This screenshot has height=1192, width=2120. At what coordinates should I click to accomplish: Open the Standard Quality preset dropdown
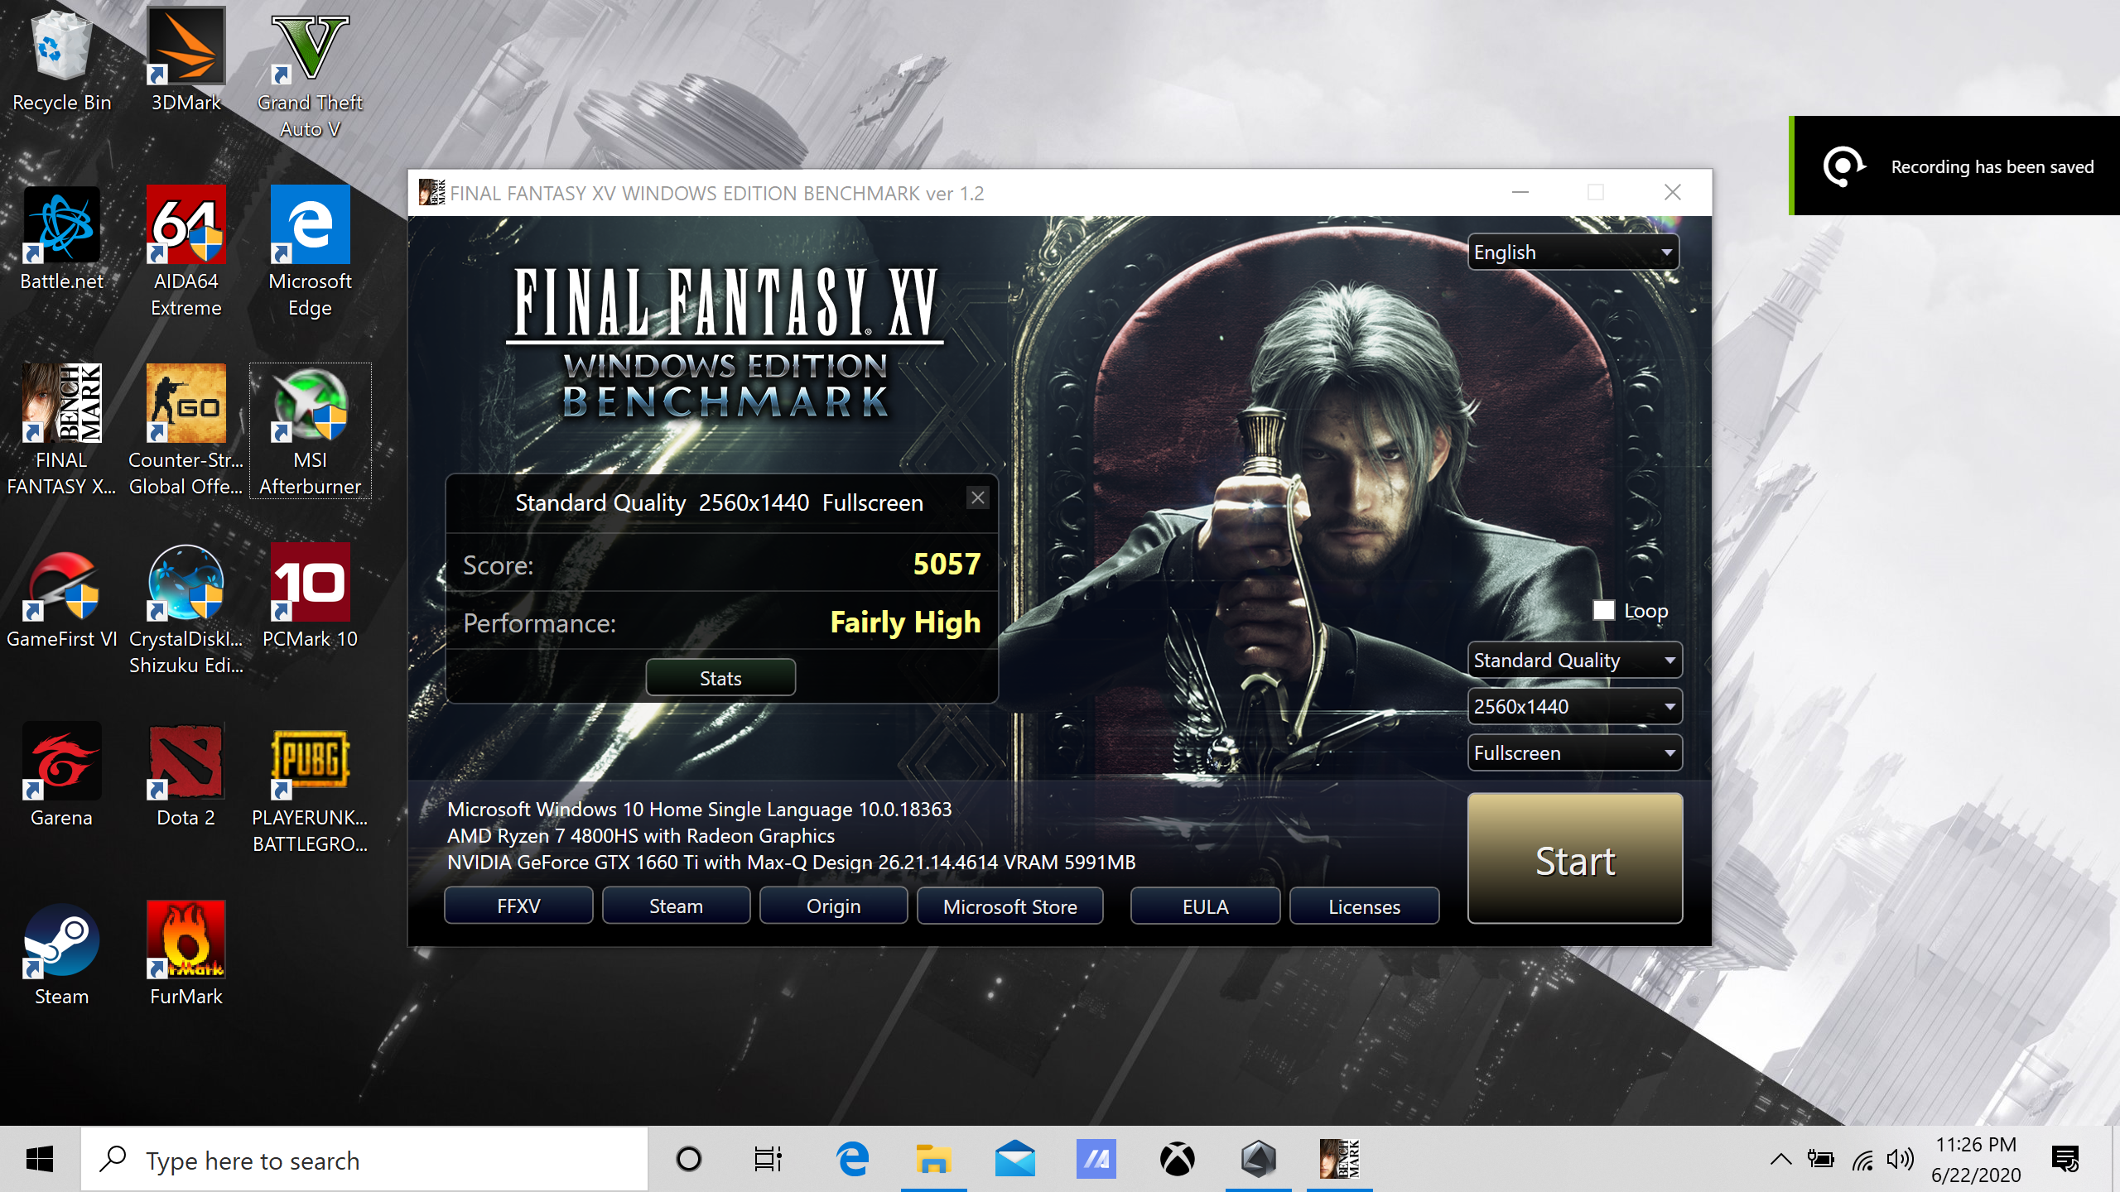tap(1575, 660)
